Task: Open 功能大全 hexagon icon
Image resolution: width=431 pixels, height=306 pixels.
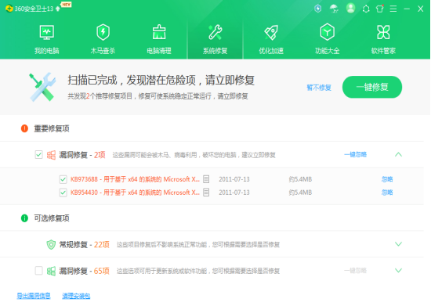Action: point(328,32)
